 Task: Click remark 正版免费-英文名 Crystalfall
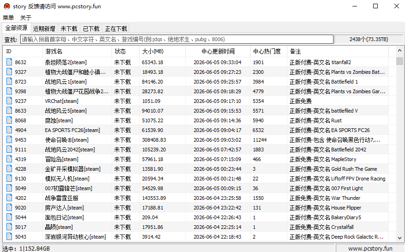point(322,227)
